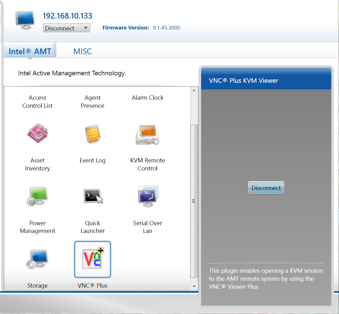Screen dimensions: 339x314
Task: Click the VNC Plus label text
Action: click(92, 286)
